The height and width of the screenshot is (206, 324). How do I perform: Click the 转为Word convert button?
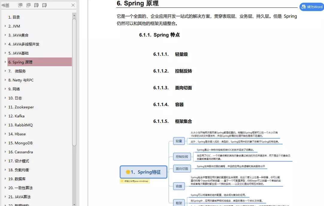pos(312,7)
